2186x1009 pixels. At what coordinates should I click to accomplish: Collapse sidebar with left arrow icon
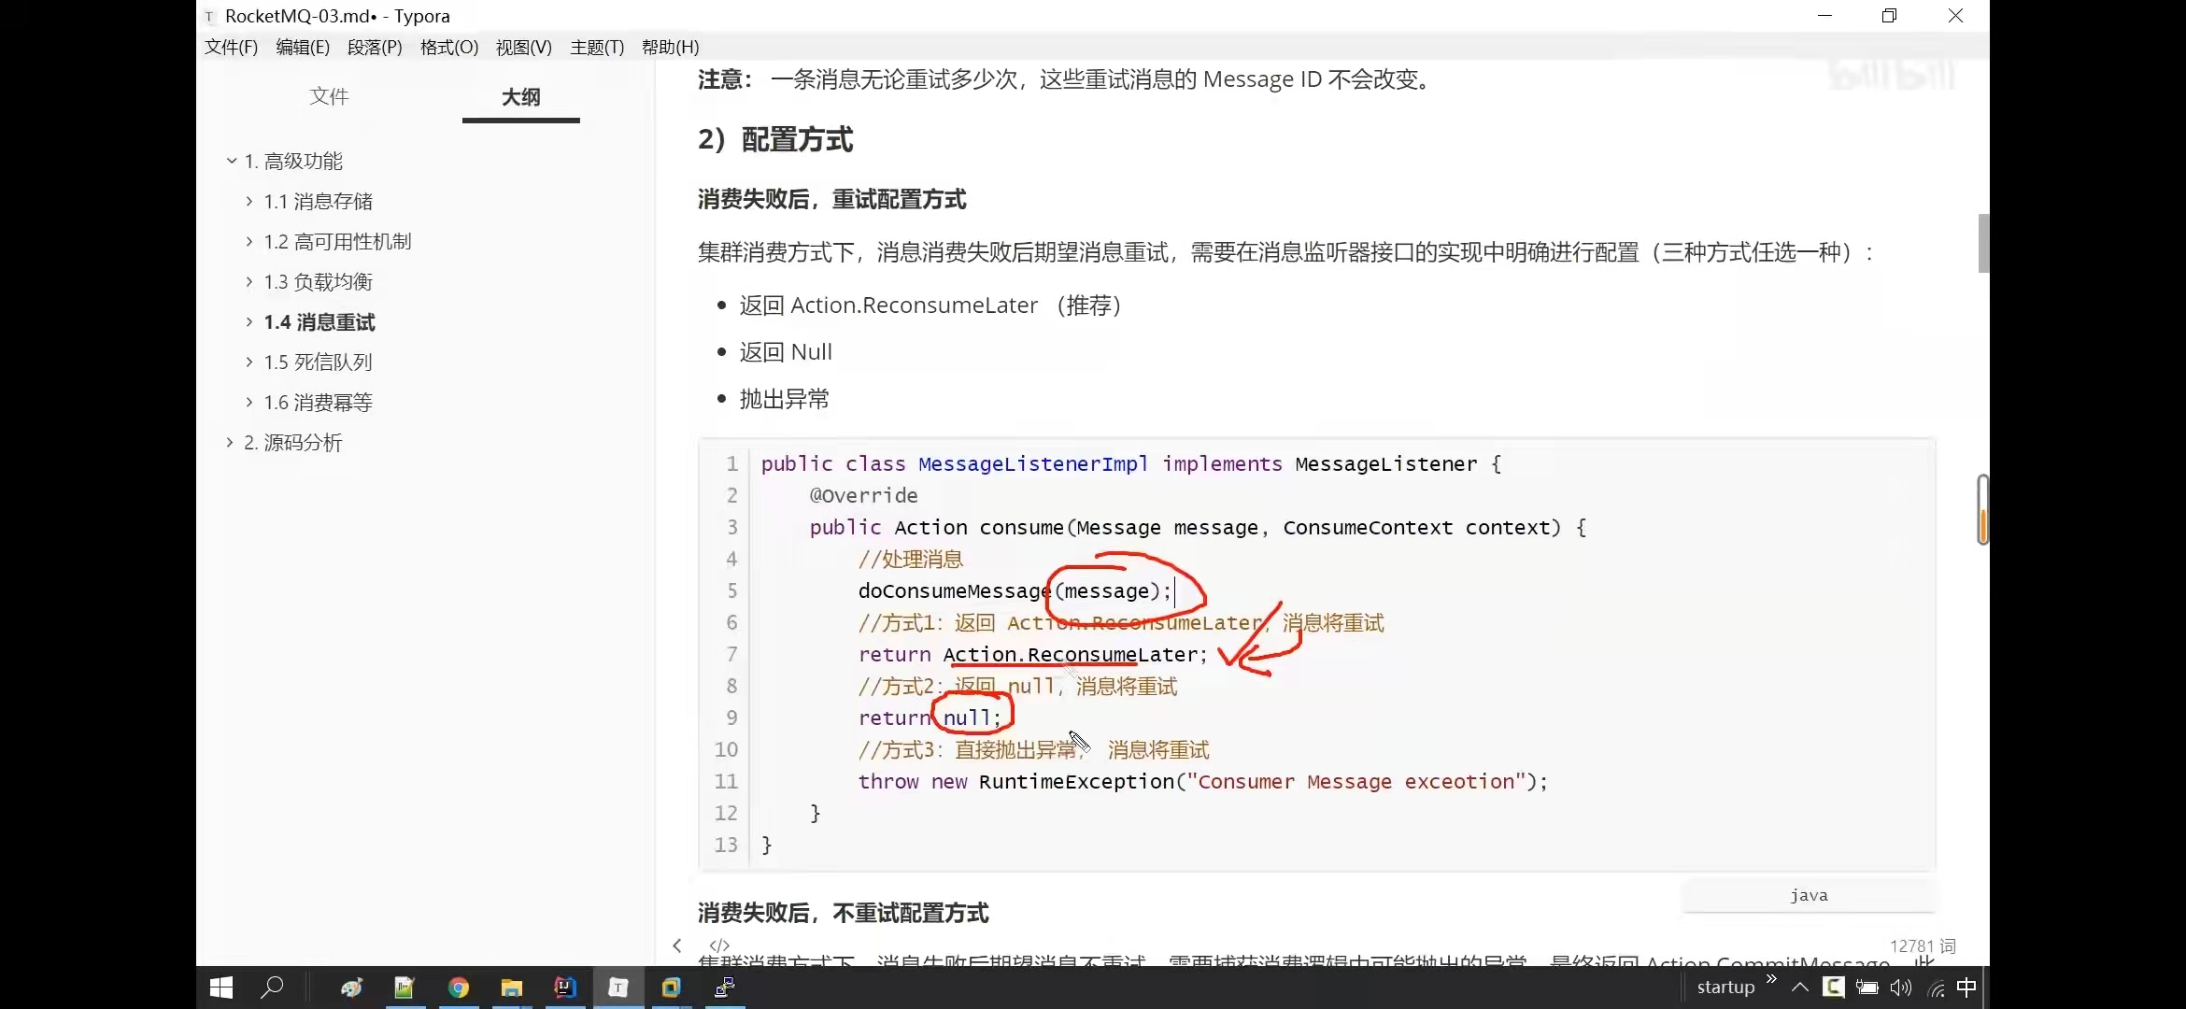tap(677, 945)
